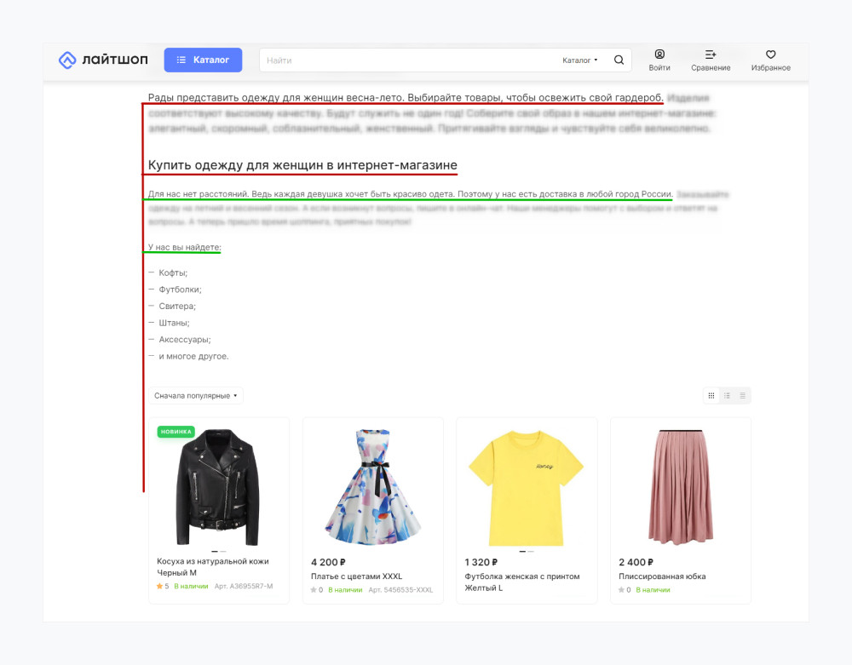Viewport: 852px width, 665px height.
Task: Click the orange rating star on jacket
Action: pos(160,587)
